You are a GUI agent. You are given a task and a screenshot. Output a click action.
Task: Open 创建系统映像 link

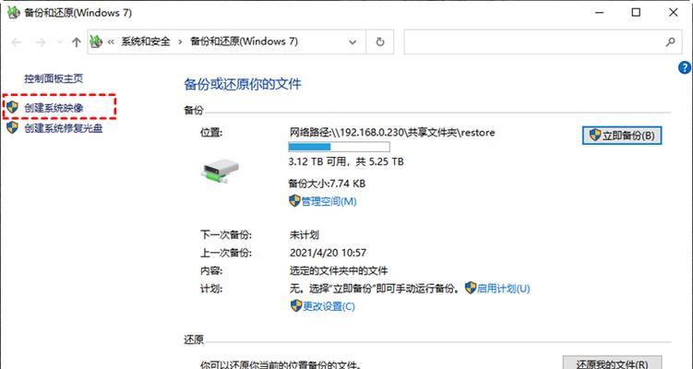click(x=54, y=108)
